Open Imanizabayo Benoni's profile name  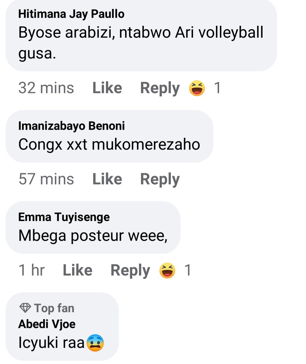(71, 126)
